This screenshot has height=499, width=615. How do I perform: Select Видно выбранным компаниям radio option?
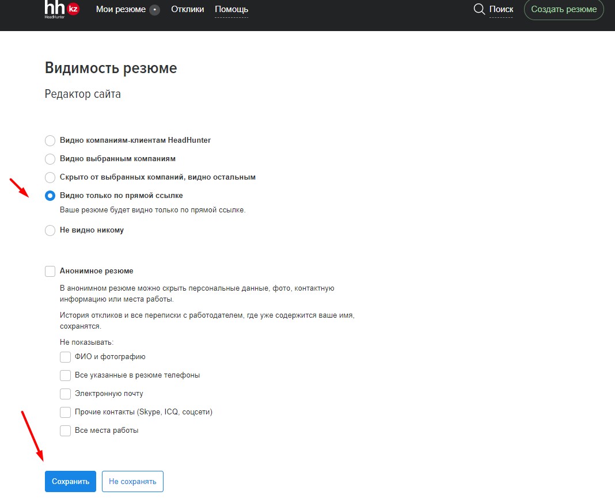coord(50,159)
